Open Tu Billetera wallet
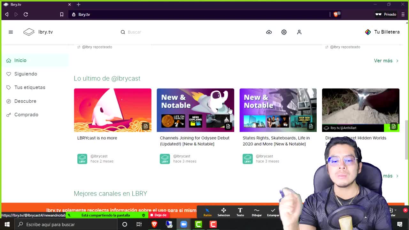 tap(382, 32)
